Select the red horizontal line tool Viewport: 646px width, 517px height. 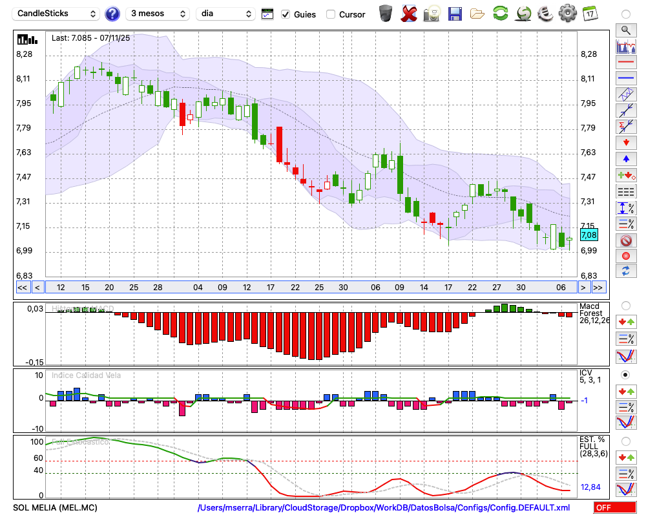tap(625, 63)
